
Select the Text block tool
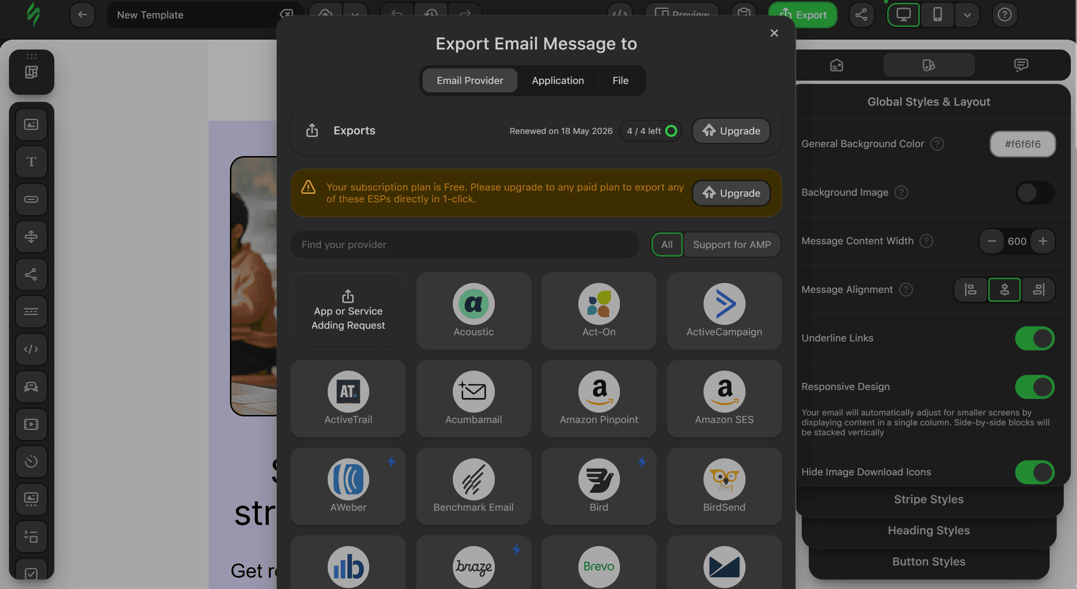31,162
